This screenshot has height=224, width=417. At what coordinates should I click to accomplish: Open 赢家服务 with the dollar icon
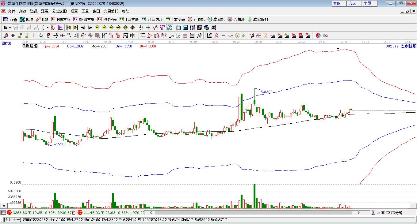click(258, 19)
